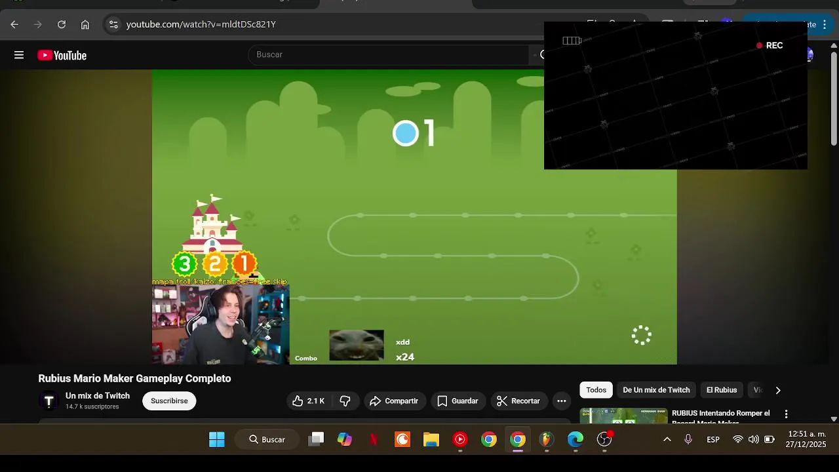Click the address bar URL
This screenshot has width=839, height=472.
coord(201,24)
